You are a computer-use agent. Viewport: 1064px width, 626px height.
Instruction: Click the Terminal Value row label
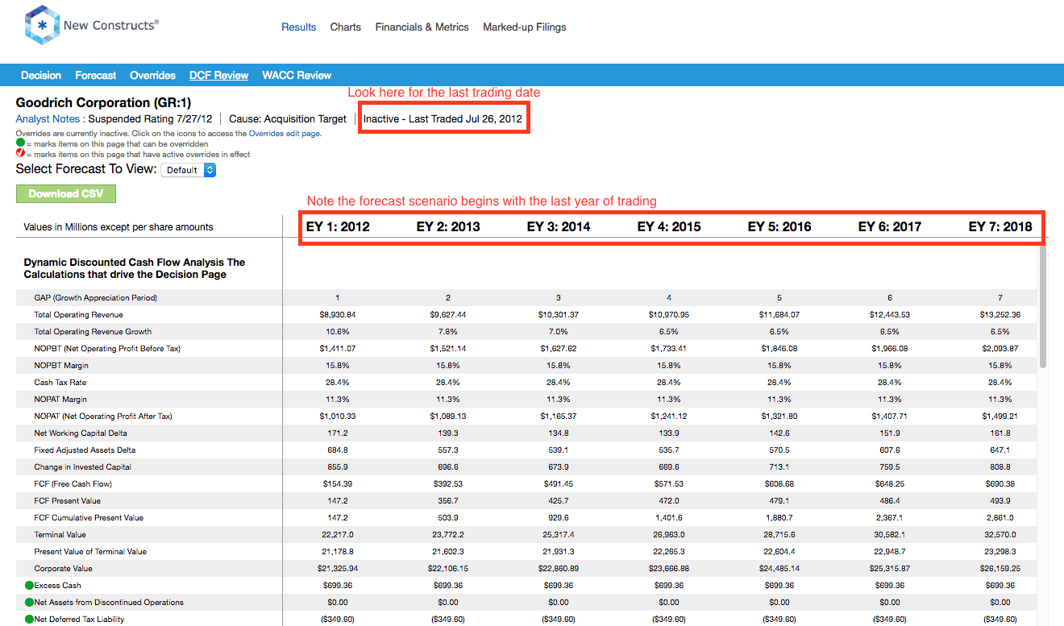coord(60,535)
